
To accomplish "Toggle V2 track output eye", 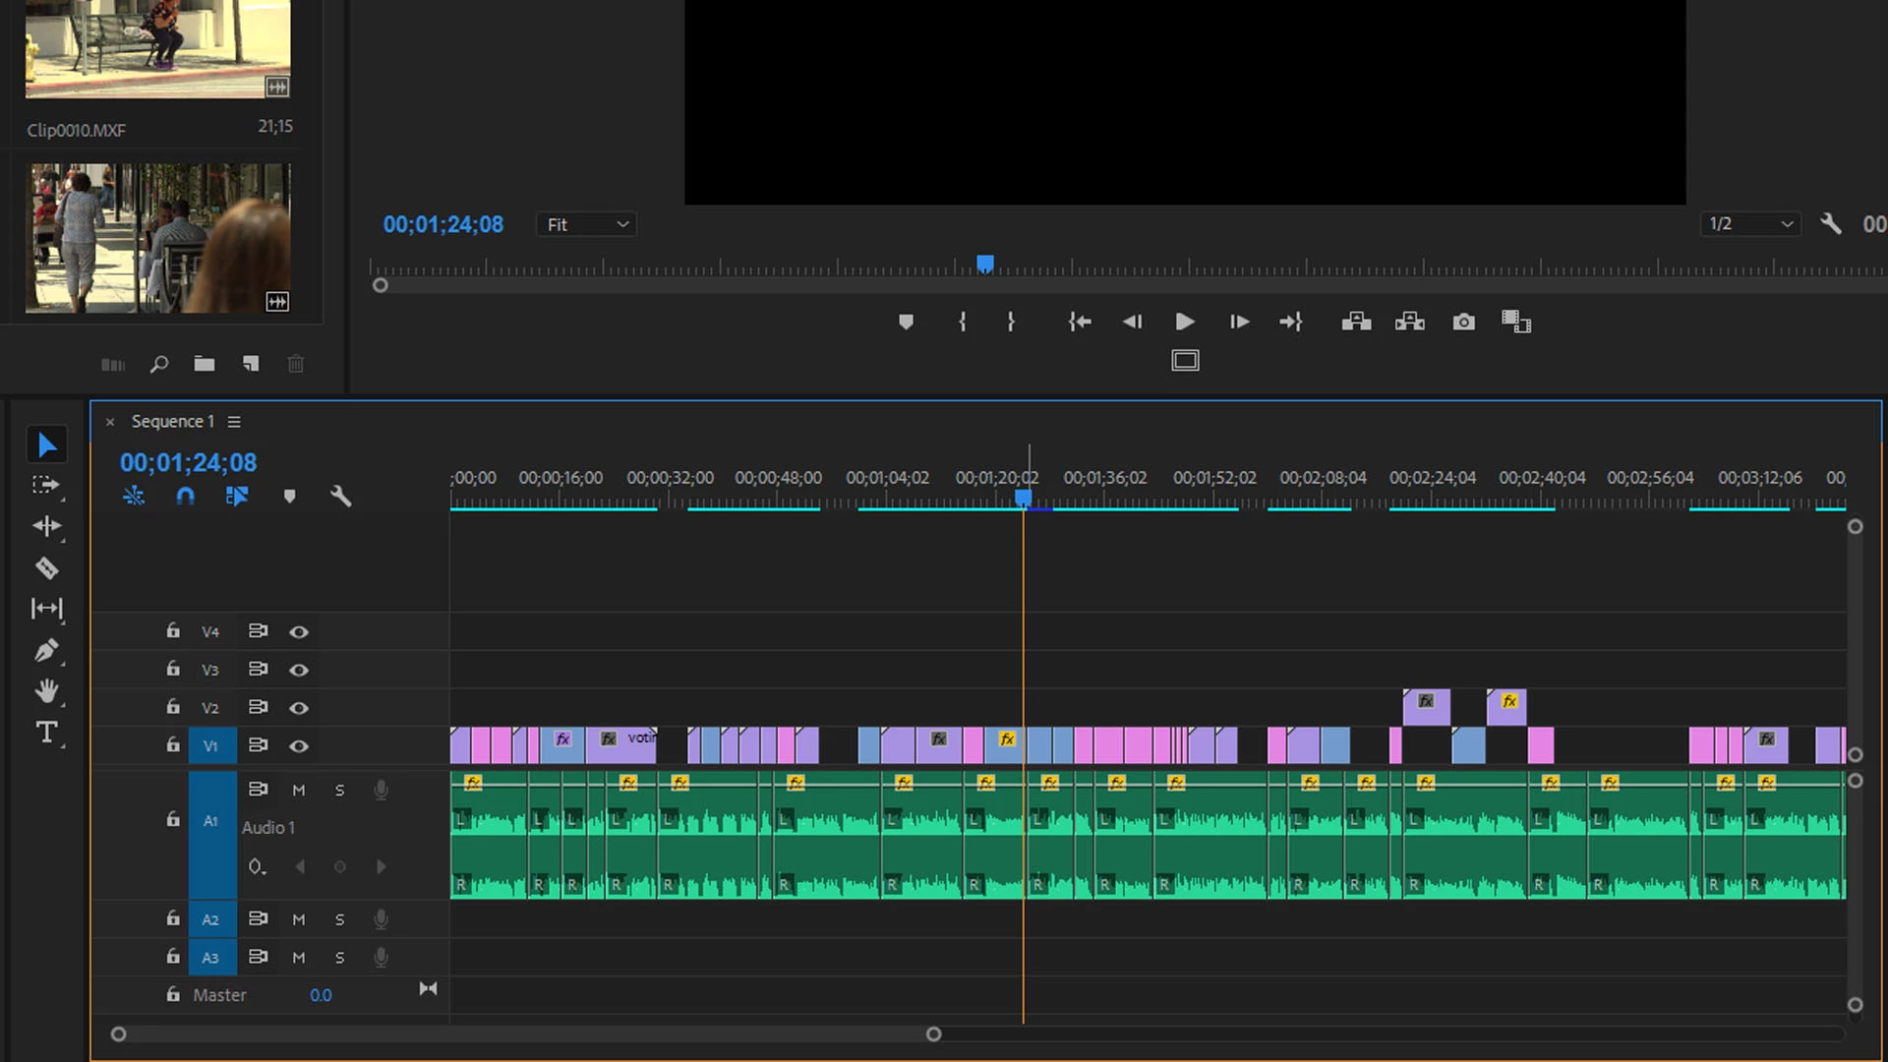I will pyautogui.click(x=299, y=708).
